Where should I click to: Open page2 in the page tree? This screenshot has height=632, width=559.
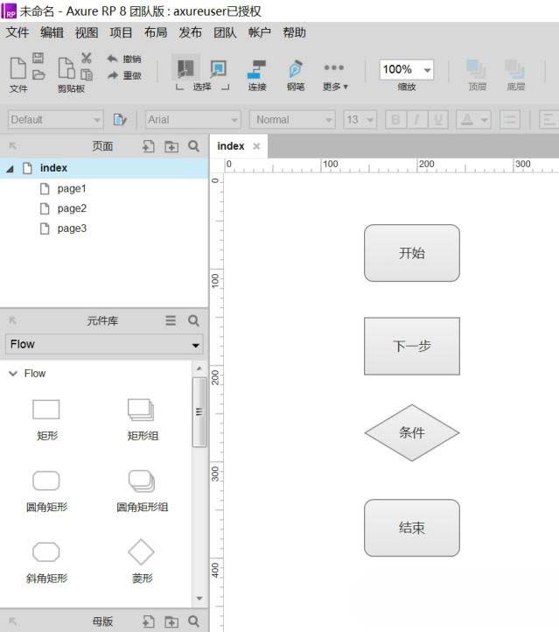point(72,208)
